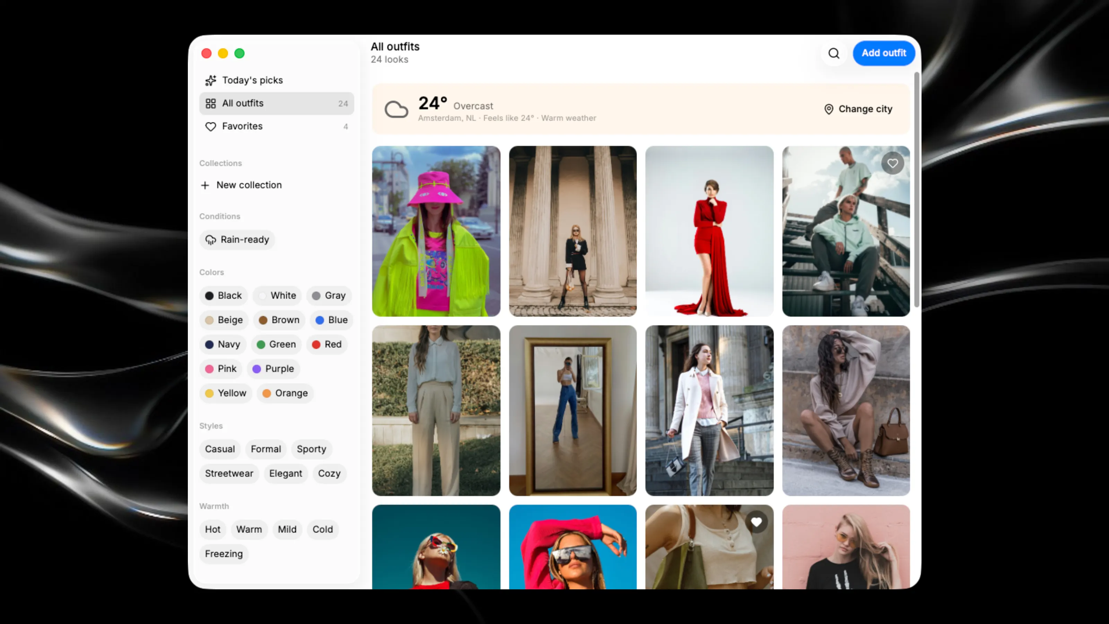1109x624 pixels.
Task: Pick the Yellow color chip
Action: pyautogui.click(x=226, y=393)
